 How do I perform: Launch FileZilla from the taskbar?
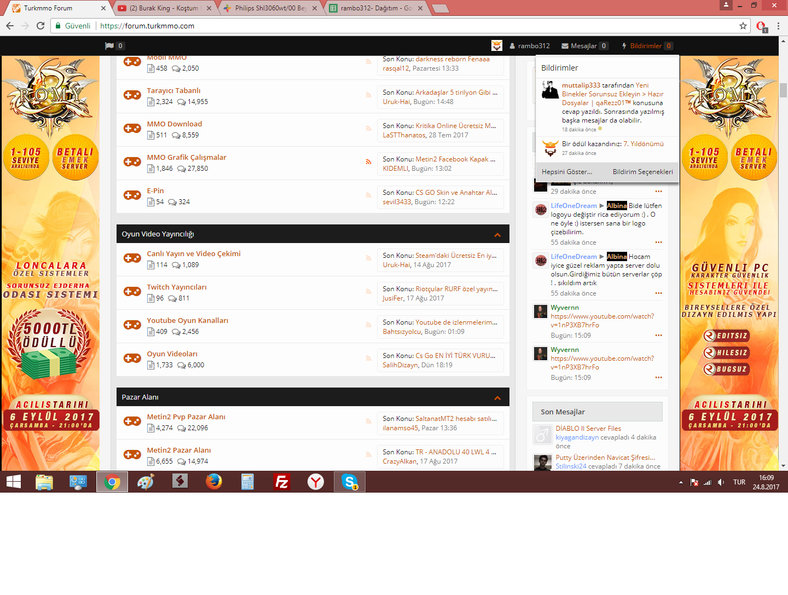[282, 482]
